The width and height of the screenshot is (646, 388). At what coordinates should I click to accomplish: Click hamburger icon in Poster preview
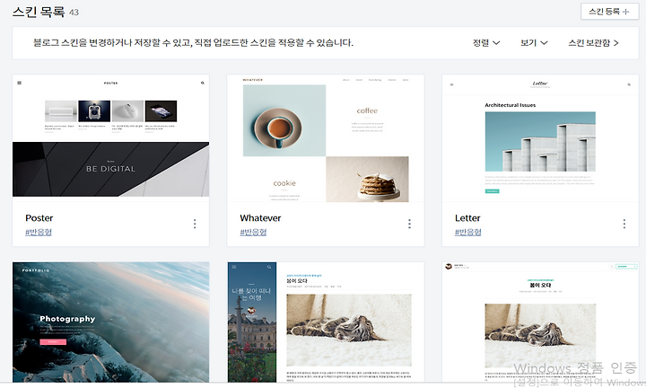pyautogui.click(x=20, y=83)
